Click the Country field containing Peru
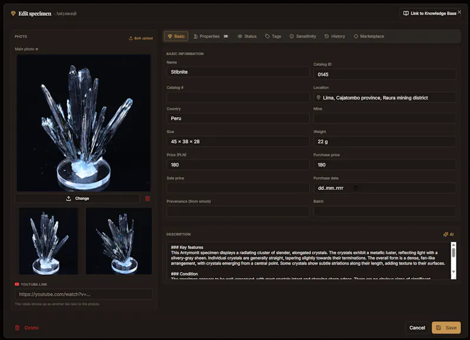 click(x=238, y=118)
